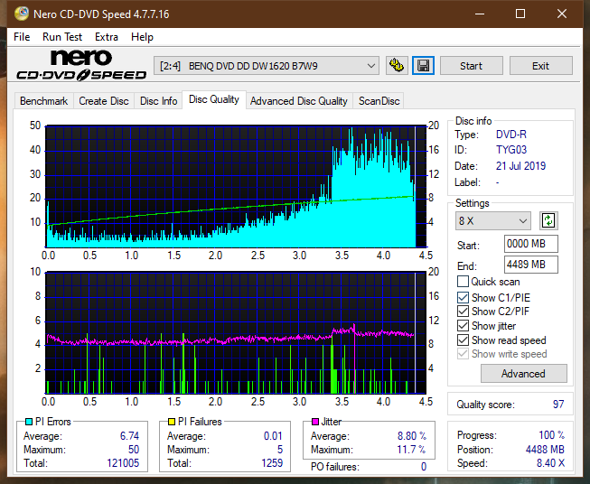The width and height of the screenshot is (590, 484).
Task: Minimize the Nero CD-DVD Speed window
Action: 480,14
